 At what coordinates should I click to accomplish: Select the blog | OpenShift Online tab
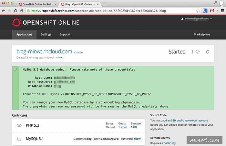click(x=79, y=4)
